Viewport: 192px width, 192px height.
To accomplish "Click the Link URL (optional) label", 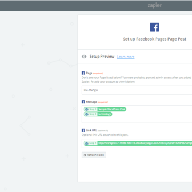I will coord(97,130).
